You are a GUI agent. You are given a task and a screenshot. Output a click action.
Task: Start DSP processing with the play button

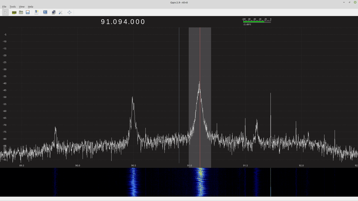(5, 12)
